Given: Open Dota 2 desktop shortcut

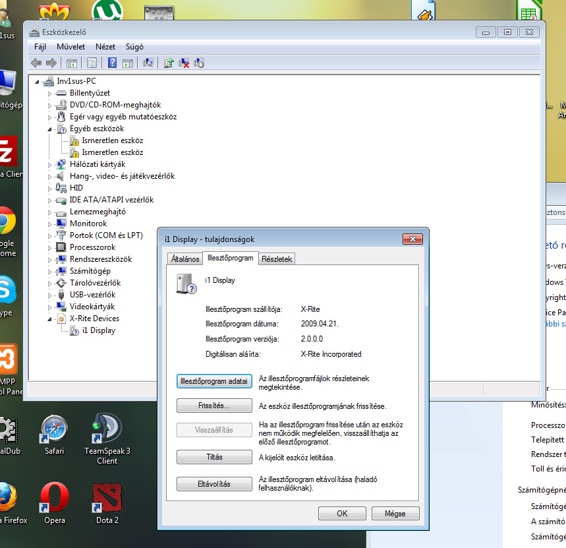Looking at the screenshot, I should pos(107,504).
